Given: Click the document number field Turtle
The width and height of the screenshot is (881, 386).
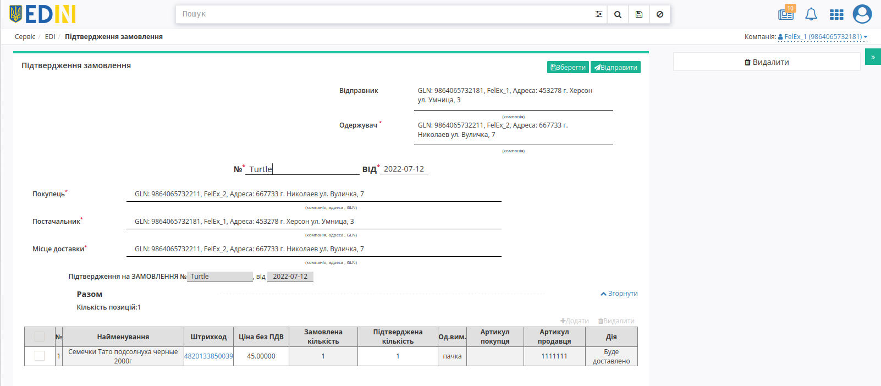Looking at the screenshot, I should click(x=302, y=169).
